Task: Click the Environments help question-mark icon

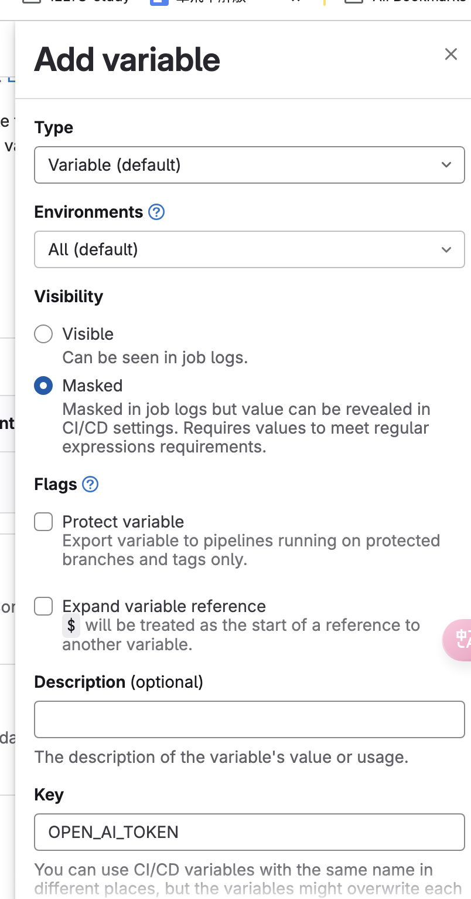Action: click(156, 212)
